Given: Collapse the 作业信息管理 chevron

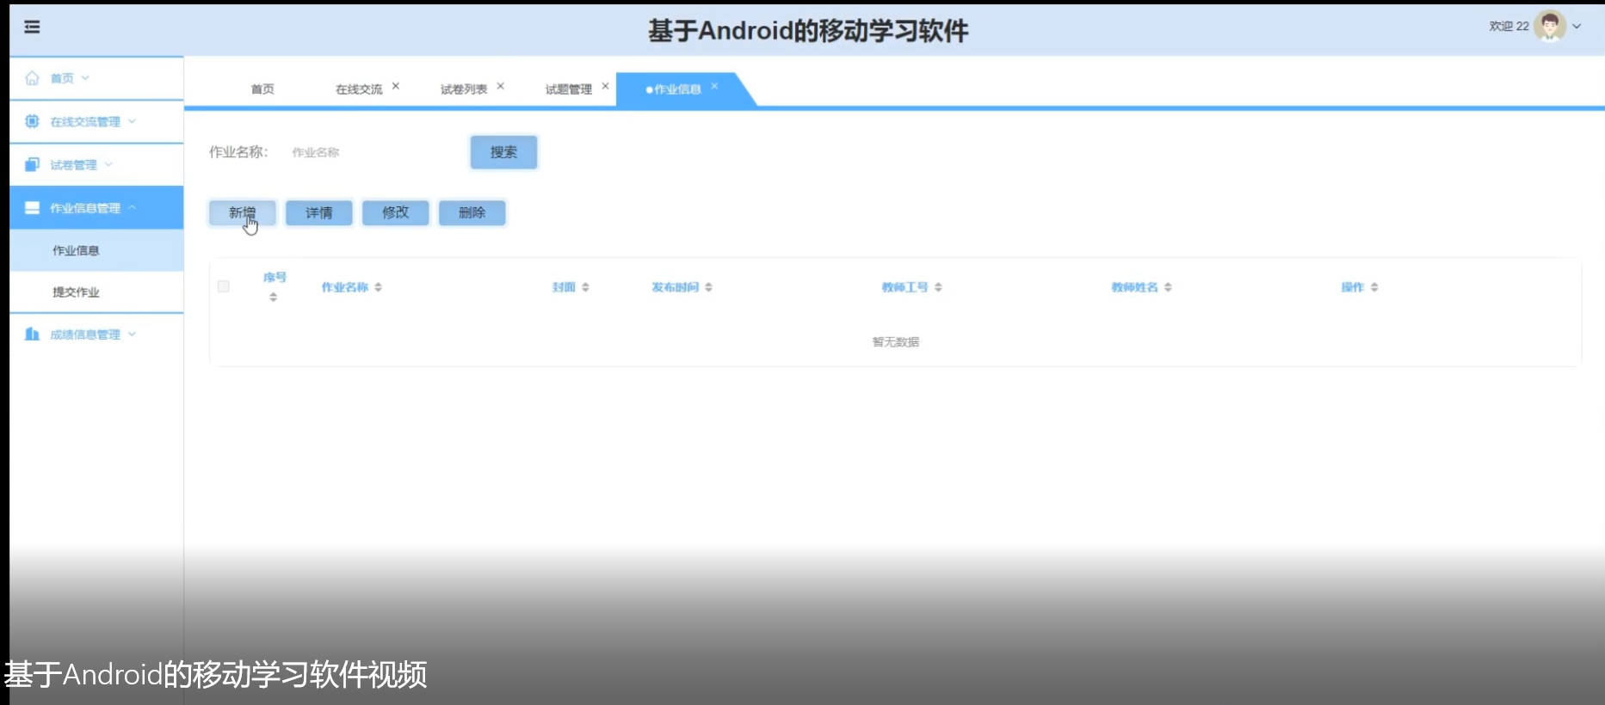Looking at the screenshot, I should [132, 207].
